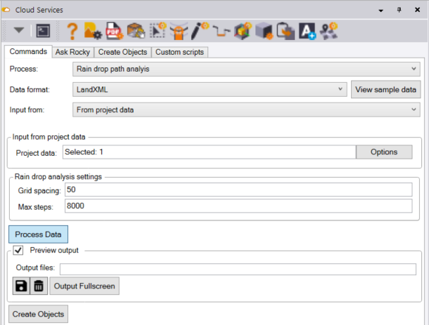Image resolution: width=429 pixels, height=325 pixels.
Task: Click the Max steps input field
Action: point(237,206)
